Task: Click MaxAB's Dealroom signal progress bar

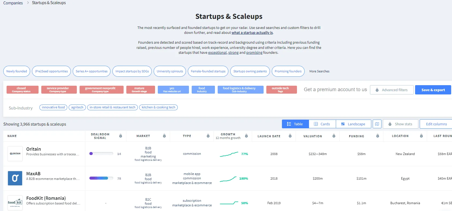Action: tap(101, 178)
